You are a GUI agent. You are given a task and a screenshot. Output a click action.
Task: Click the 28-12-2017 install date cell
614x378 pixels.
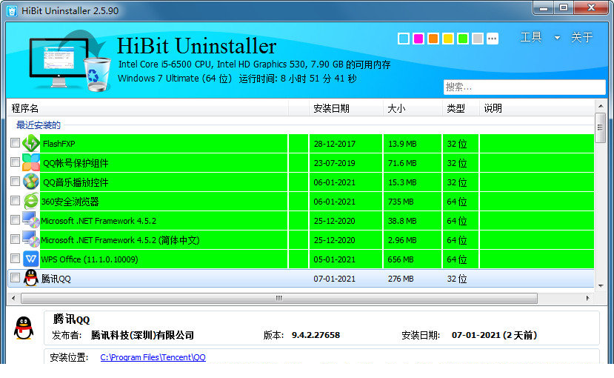coord(335,144)
